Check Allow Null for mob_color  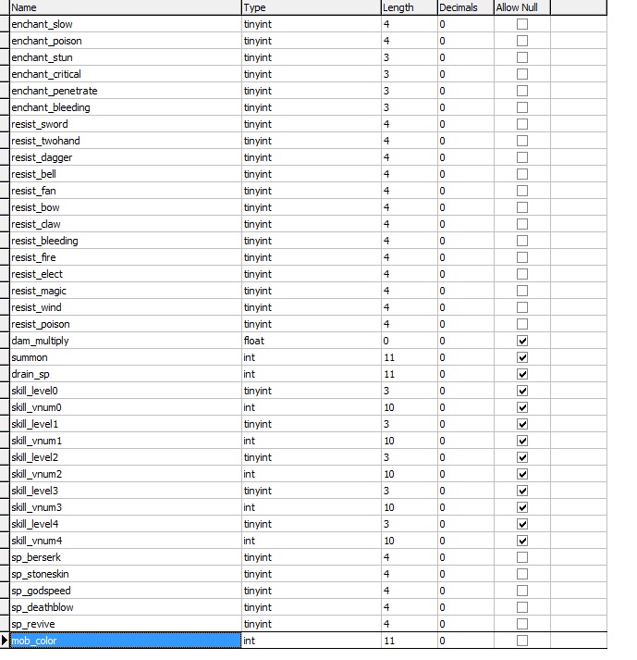point(521,641)
